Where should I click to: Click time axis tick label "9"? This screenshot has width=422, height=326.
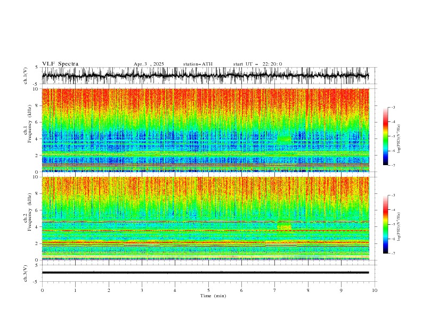pos(341,290)
